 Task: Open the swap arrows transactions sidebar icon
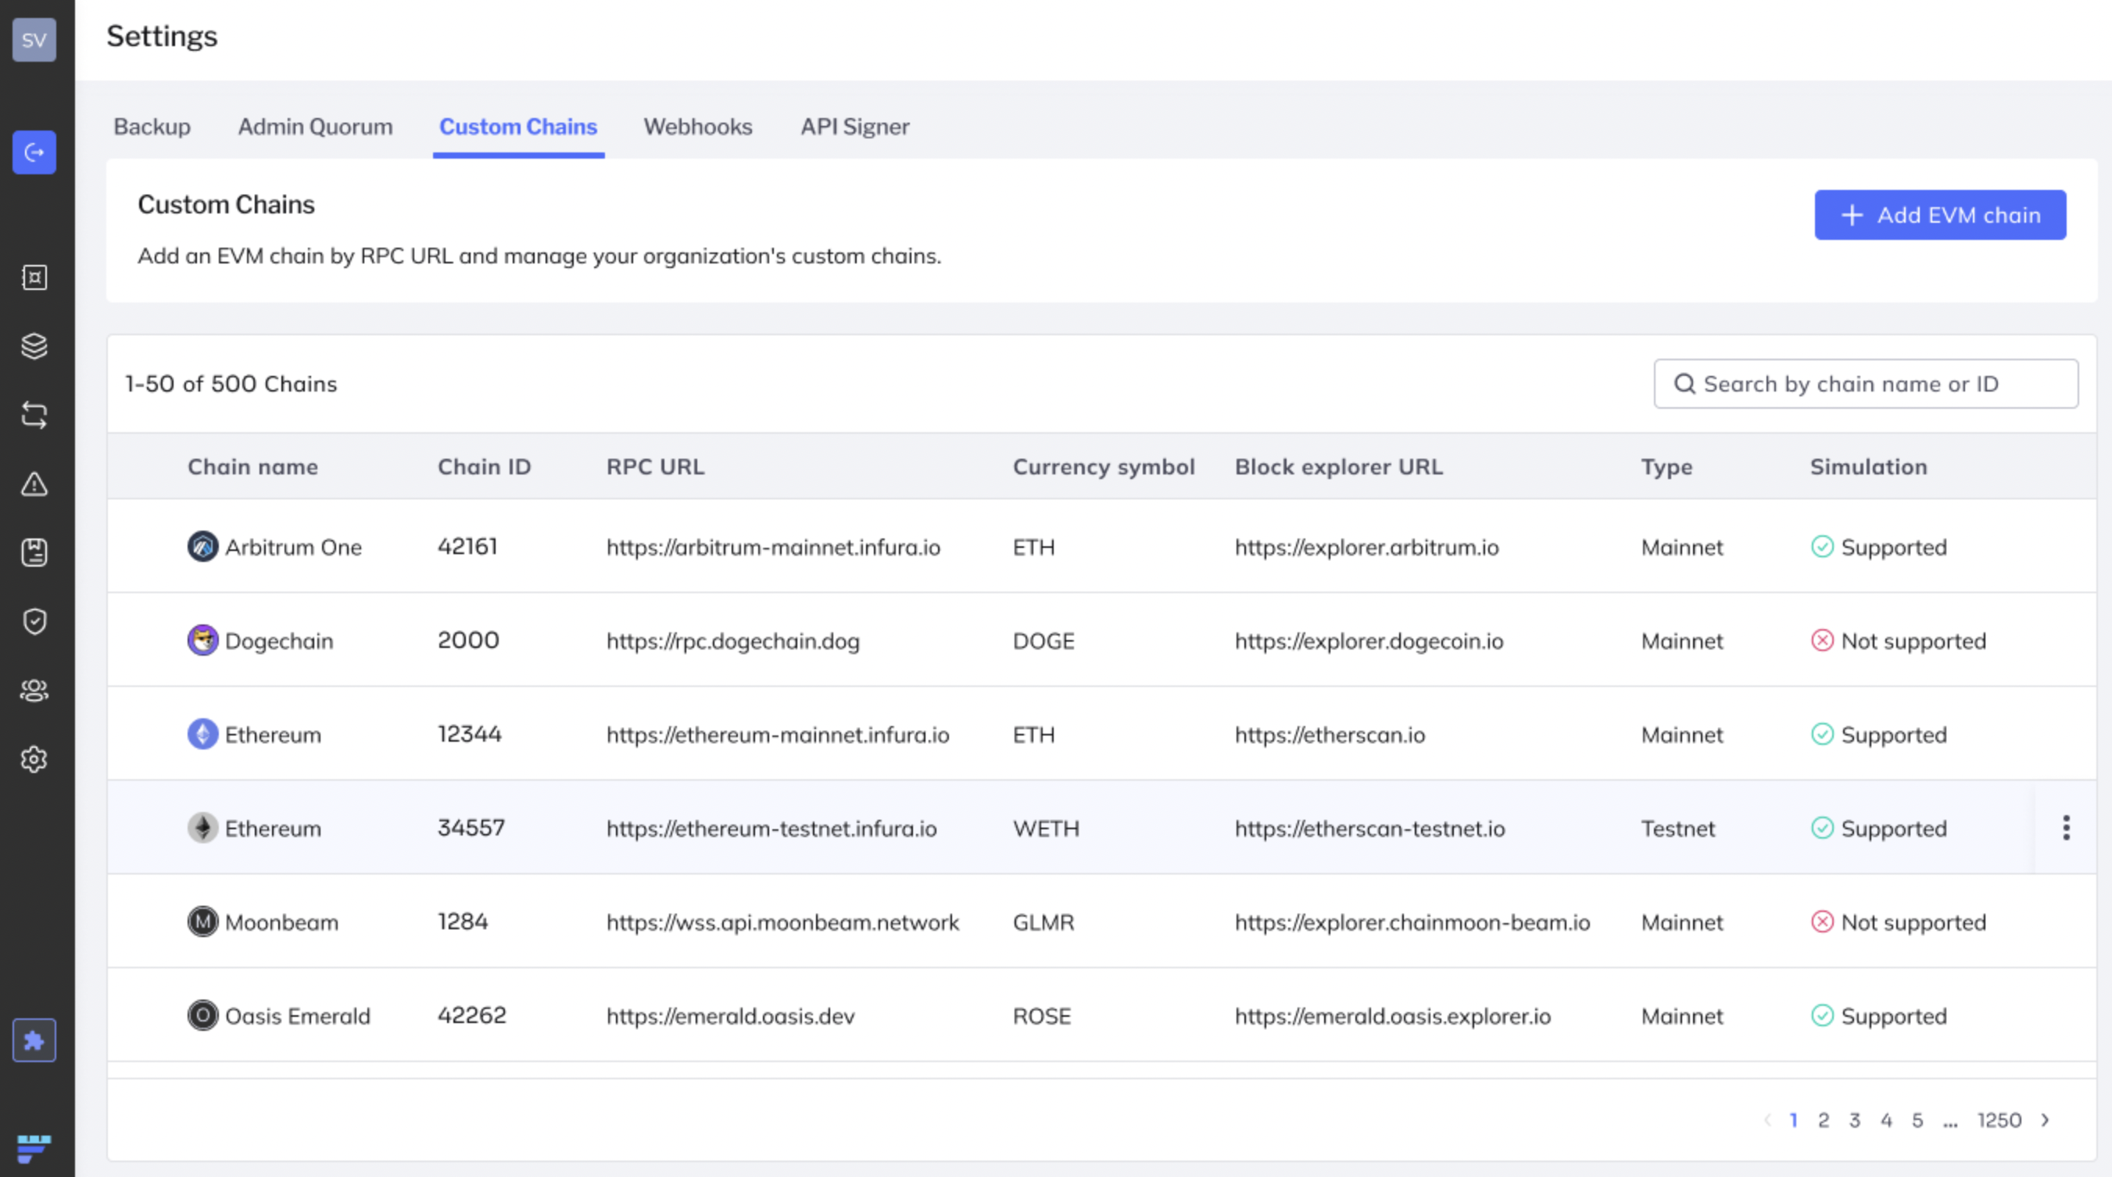34,415
